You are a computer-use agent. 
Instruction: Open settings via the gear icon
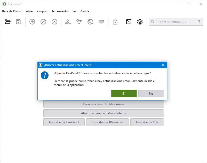[140, 22]
